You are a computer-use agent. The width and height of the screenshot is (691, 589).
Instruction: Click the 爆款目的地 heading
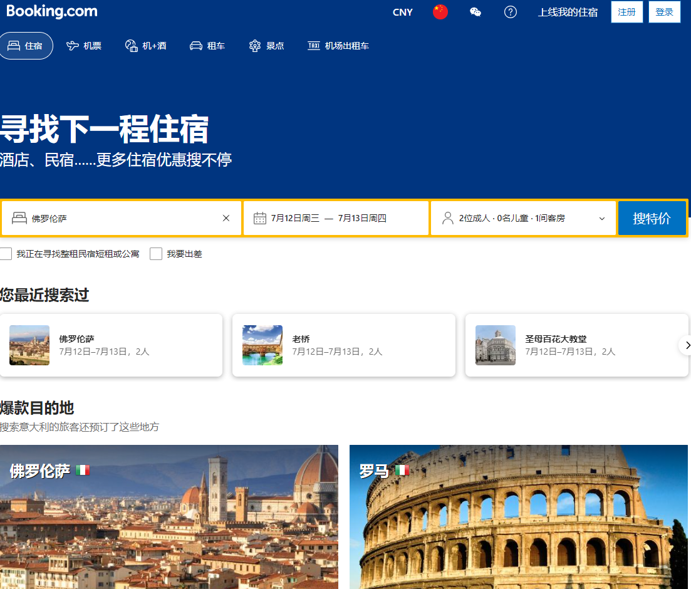tap(37, 408)
